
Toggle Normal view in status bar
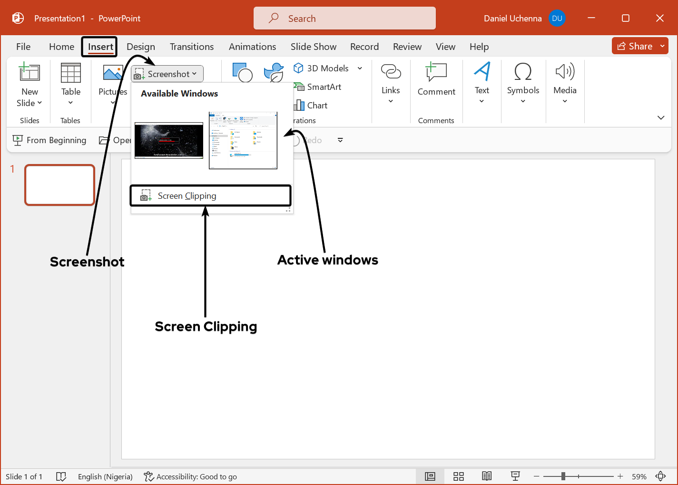pos(430,476)
